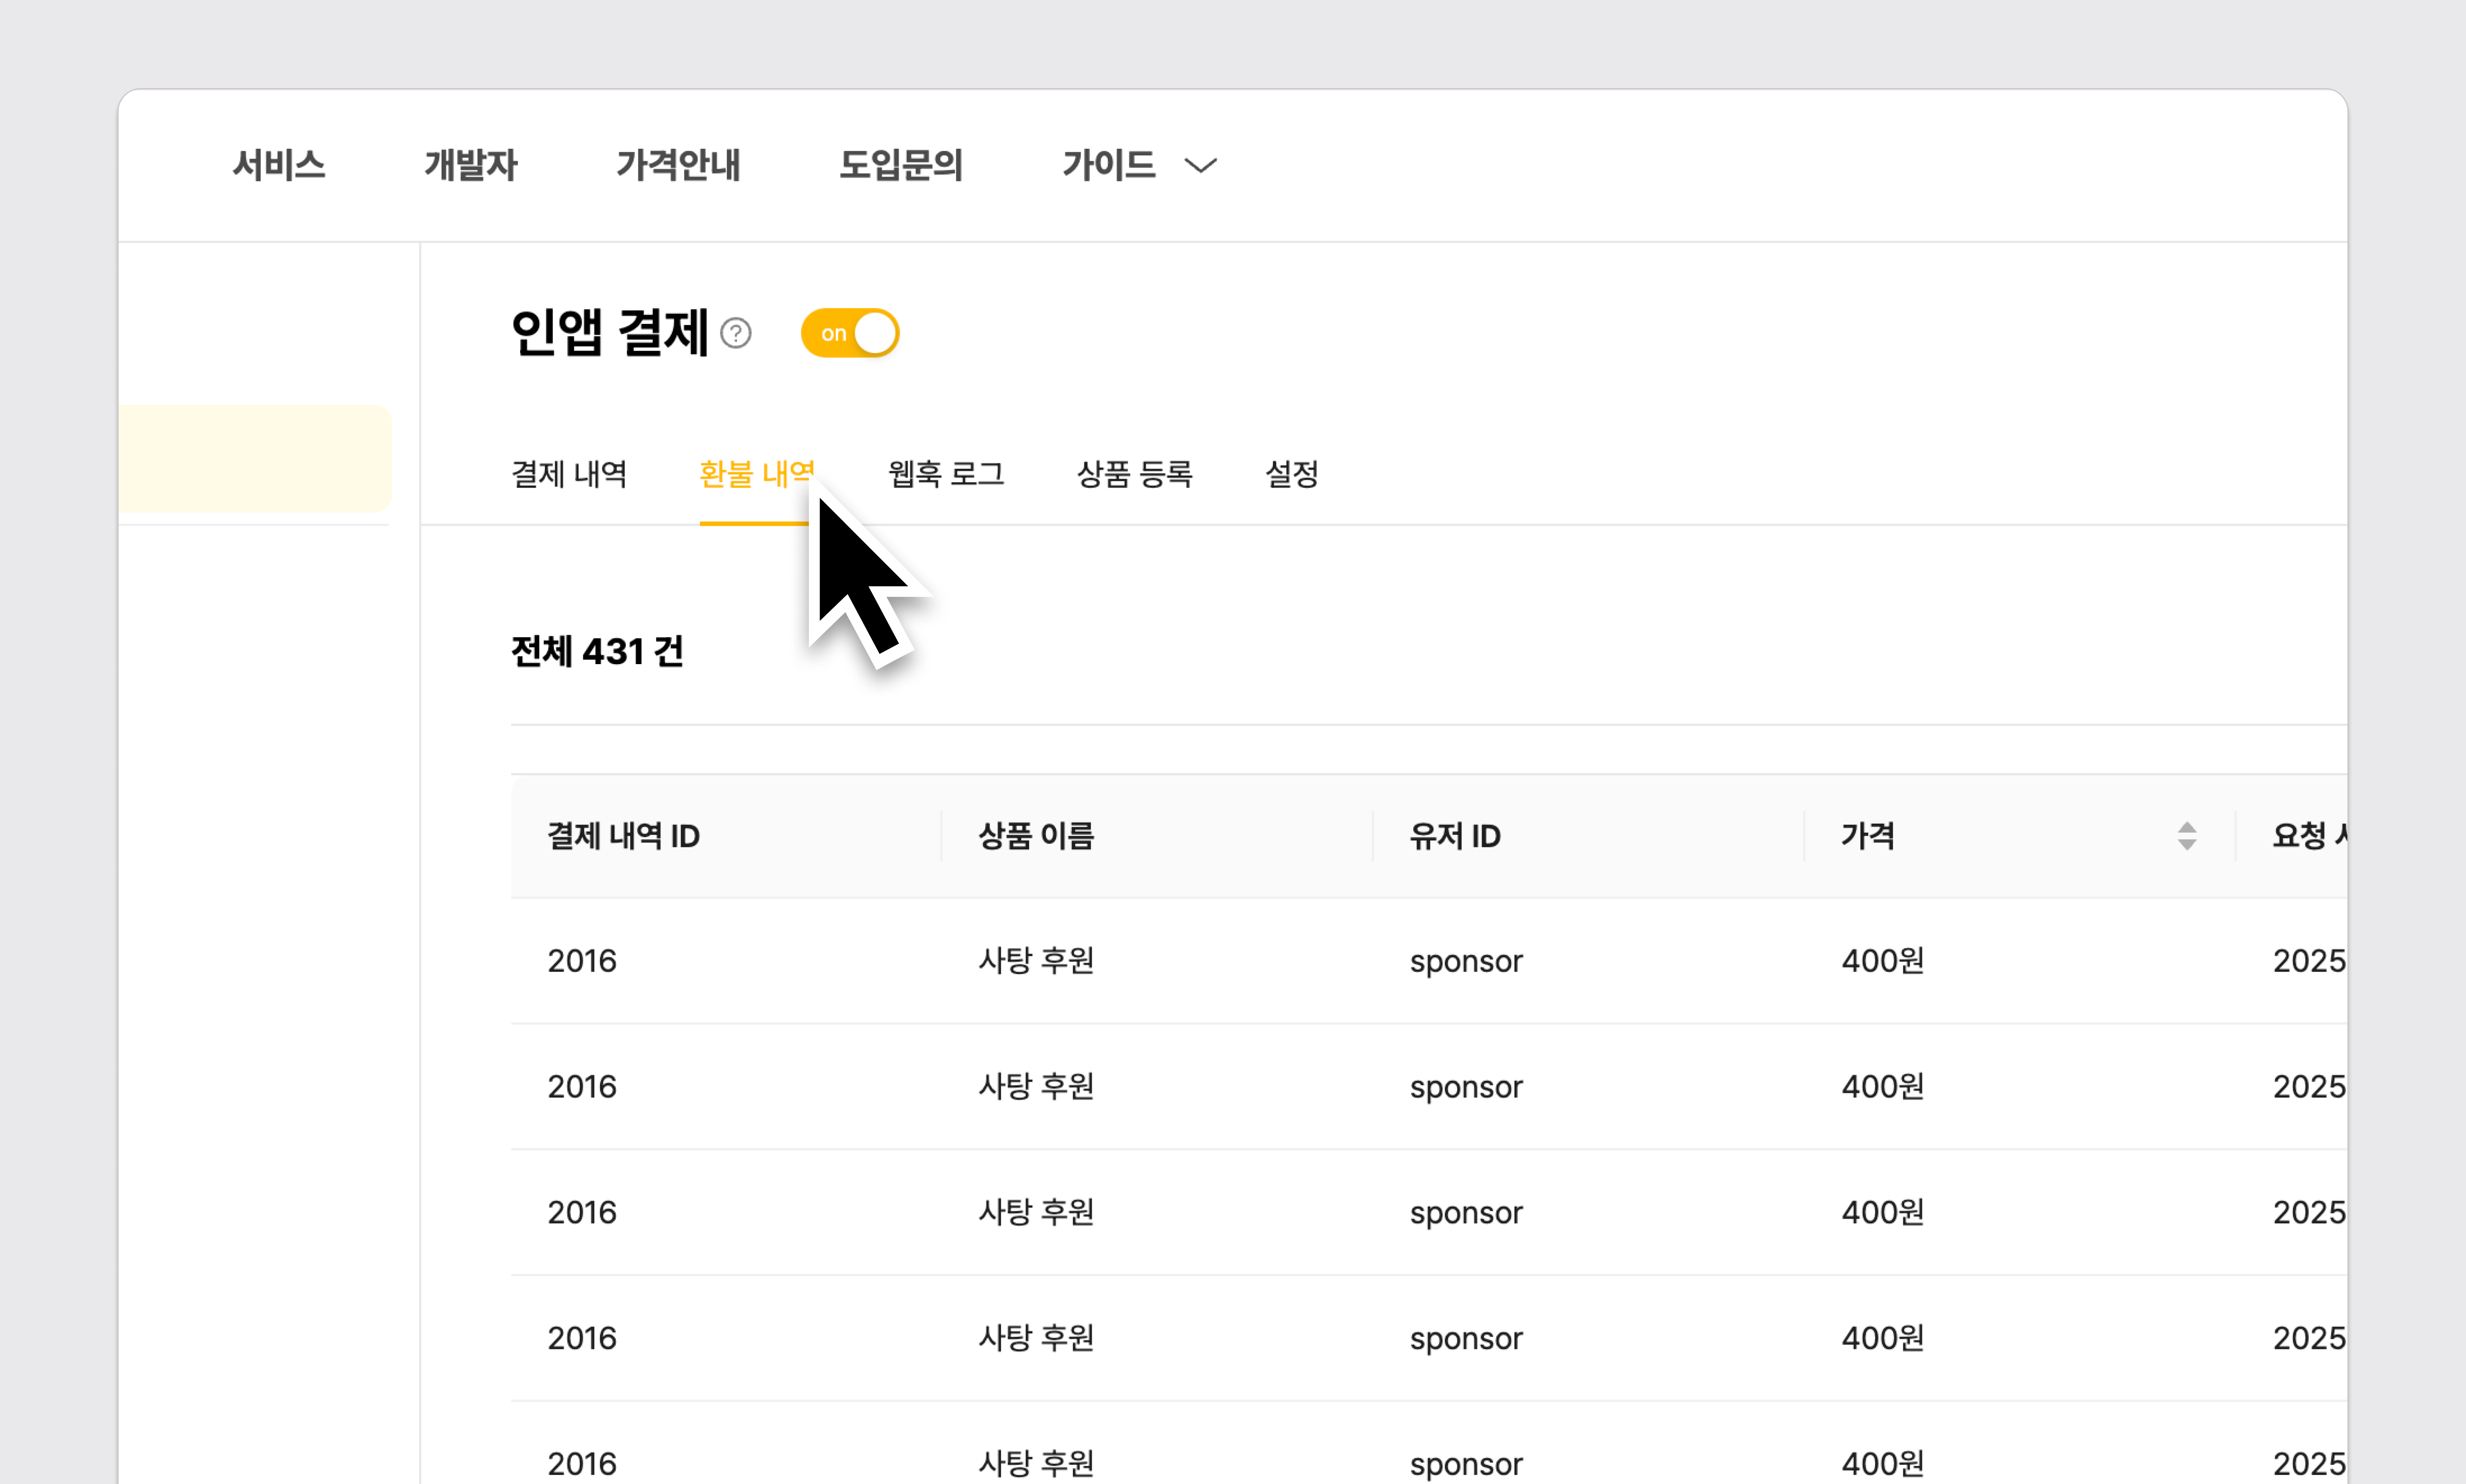This screenshot has width=2466, height=1484.
Task: Click the help question-mark icon beside 인앱 결제
Action: pyautogui.click(x=736, y=333)
